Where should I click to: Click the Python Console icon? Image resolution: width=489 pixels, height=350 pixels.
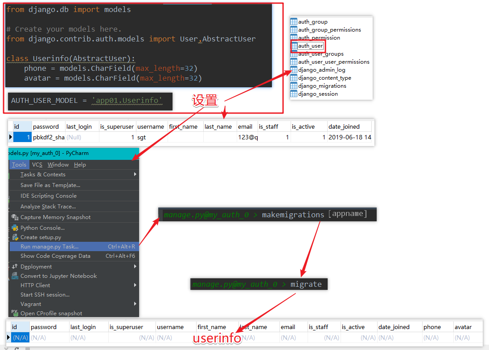coord(15,228)
